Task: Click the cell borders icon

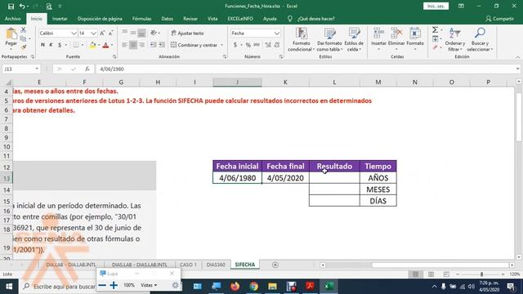Action: [76, 45]
